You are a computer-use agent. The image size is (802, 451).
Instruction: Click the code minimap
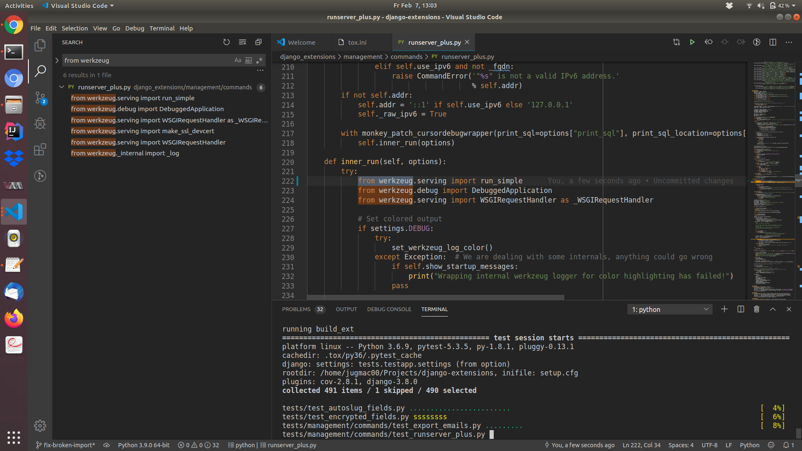click(774, 180)
